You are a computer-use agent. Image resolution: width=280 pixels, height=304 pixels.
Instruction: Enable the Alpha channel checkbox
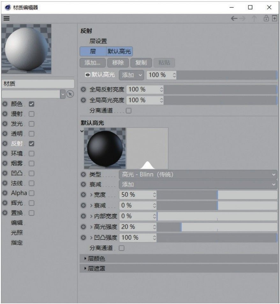(31, 193)
